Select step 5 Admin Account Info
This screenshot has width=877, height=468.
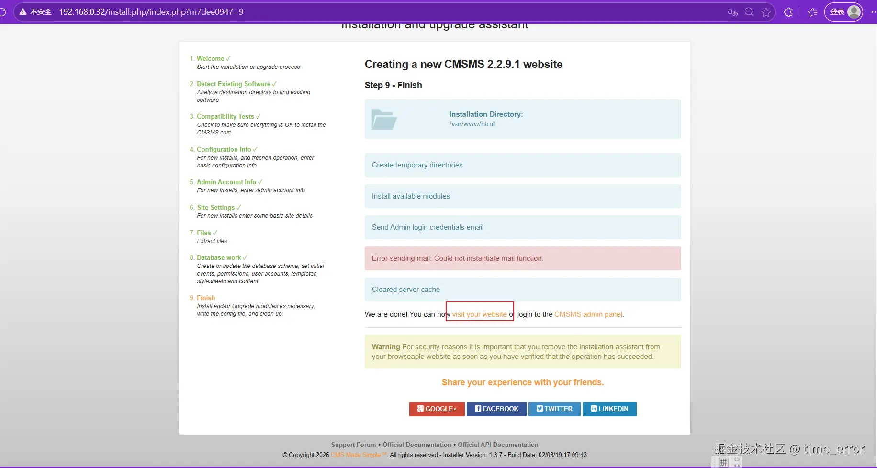pos(226,182)
